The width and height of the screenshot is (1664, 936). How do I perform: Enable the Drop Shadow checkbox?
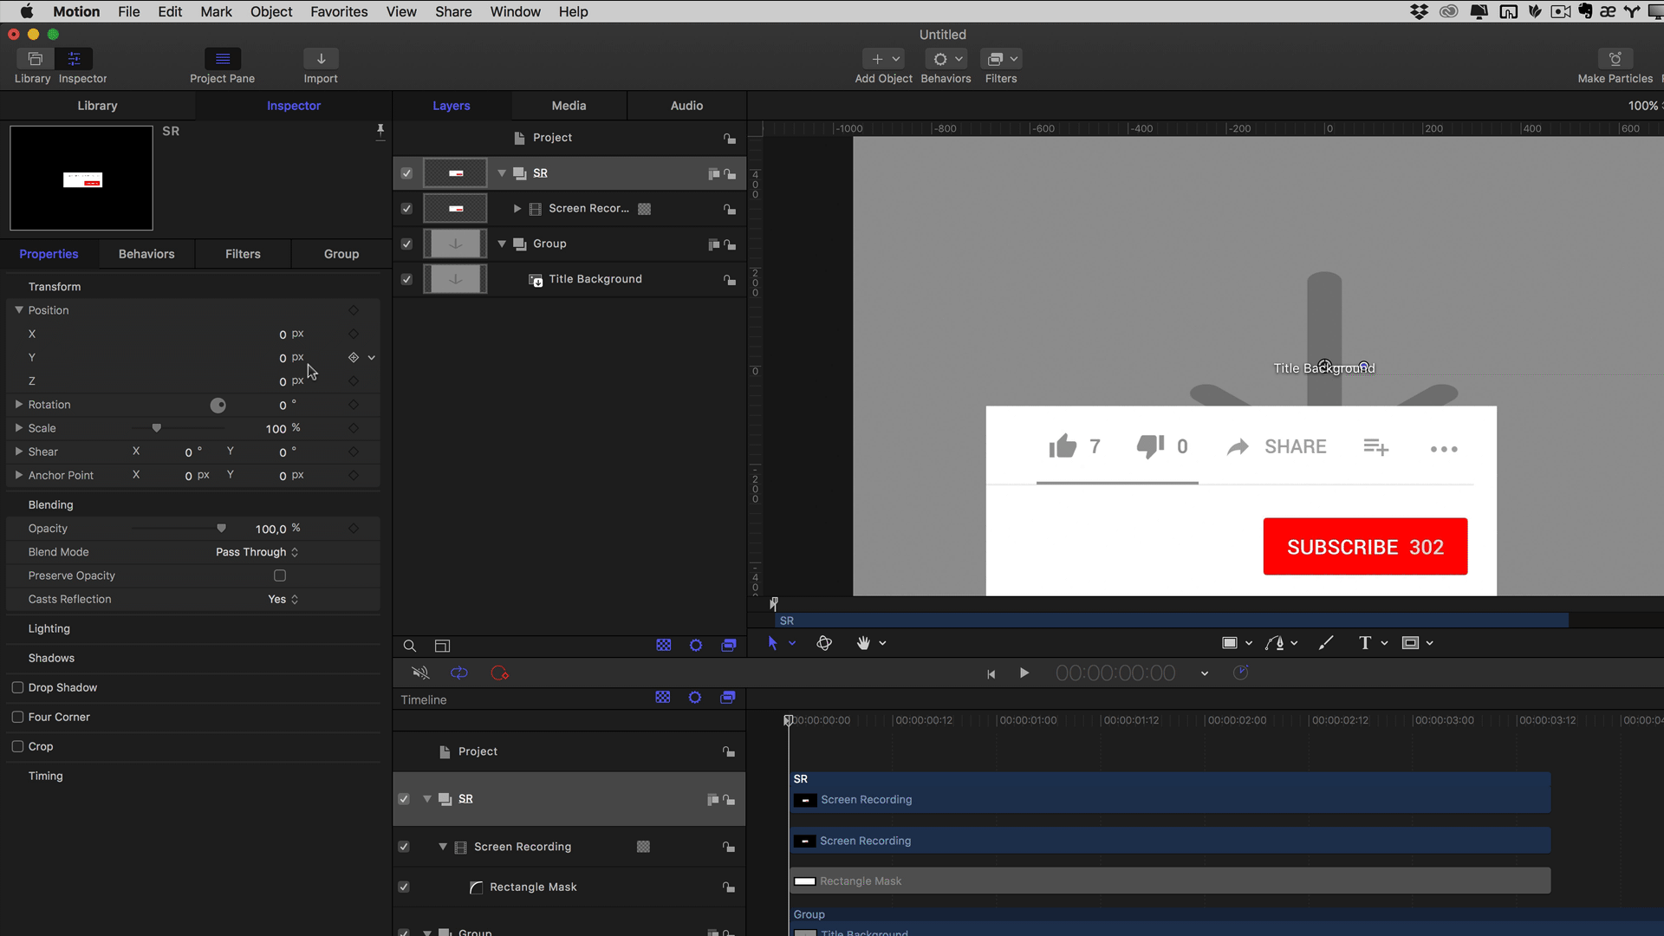click(17, 687)
